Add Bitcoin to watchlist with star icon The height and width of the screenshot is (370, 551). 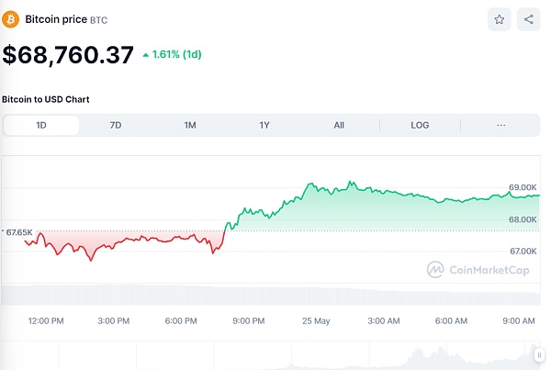pyautogui.click(x=500, y=18)
